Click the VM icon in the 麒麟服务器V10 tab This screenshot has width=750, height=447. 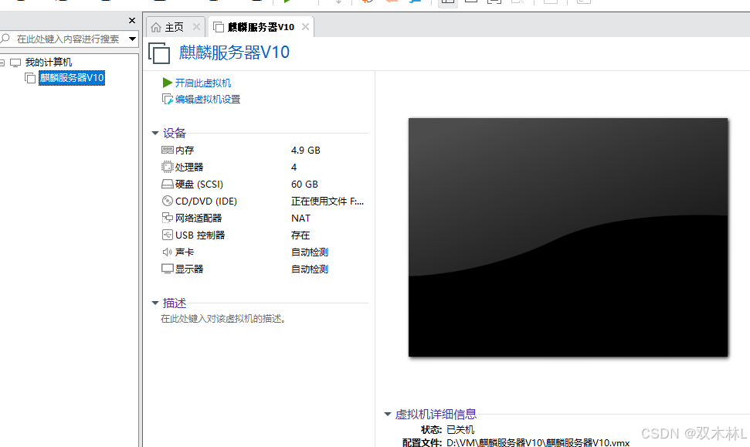pyautogui.click(x=219, y=27)
